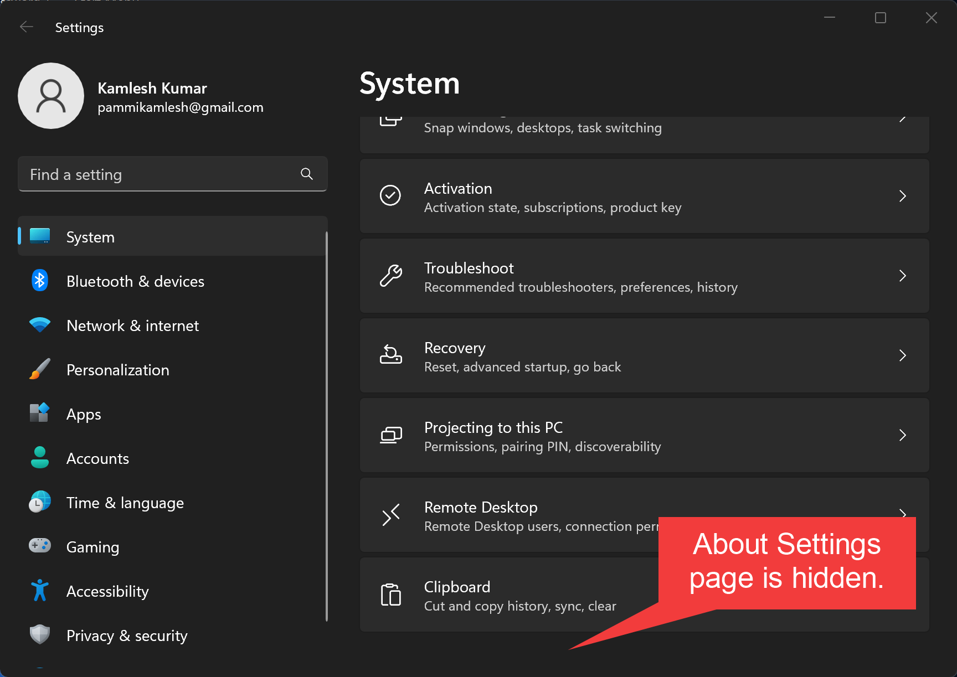Go to Accessibility settings
Screen dimensions: 957x677
(172, 591)
